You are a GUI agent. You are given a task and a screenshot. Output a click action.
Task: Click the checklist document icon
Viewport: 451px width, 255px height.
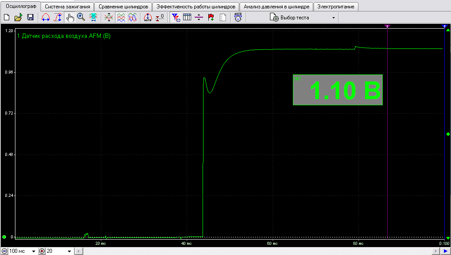tap(223, 18)
